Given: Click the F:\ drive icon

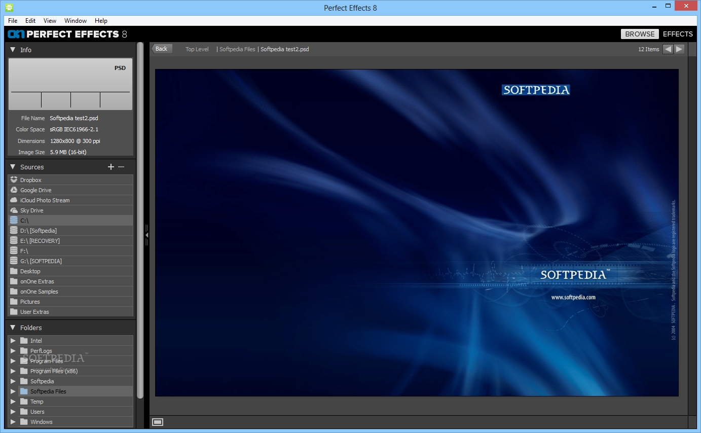Looking at the screenshot, I should (14, 251).
